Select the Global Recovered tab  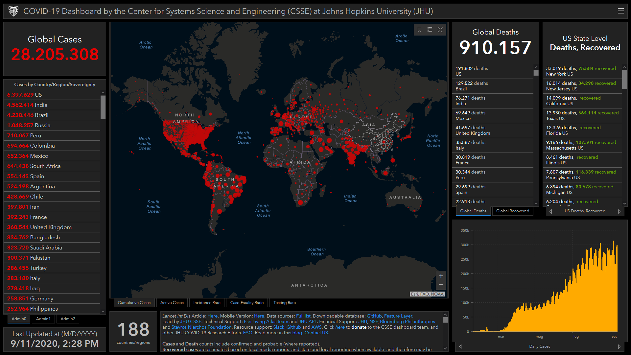click(513, 211)
